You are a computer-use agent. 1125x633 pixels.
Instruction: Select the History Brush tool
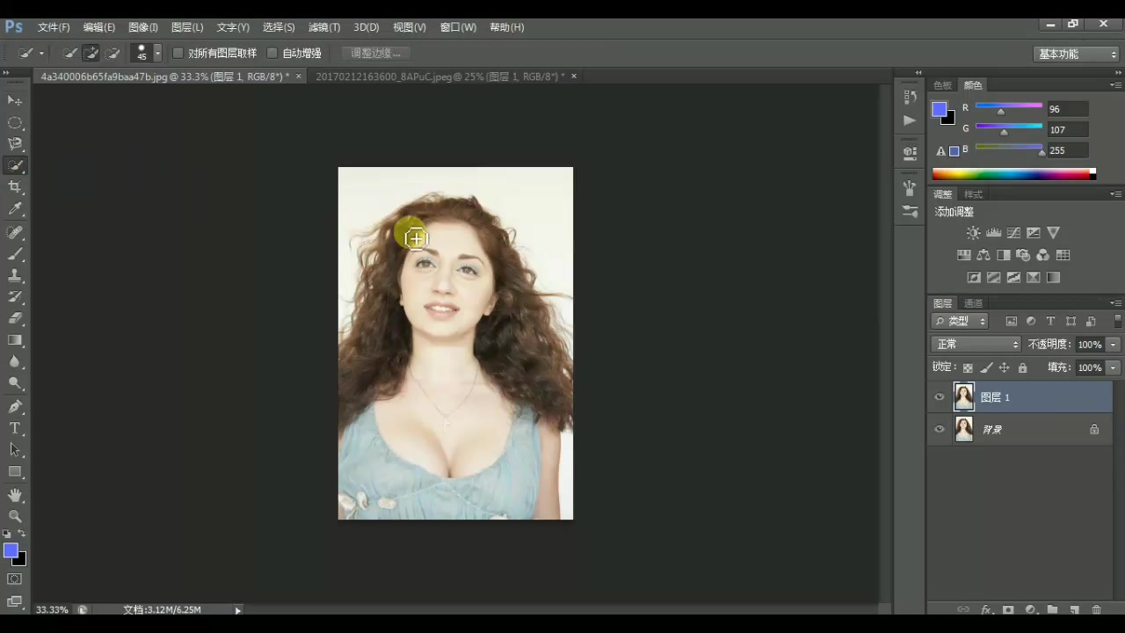click(x=15, y=297)
